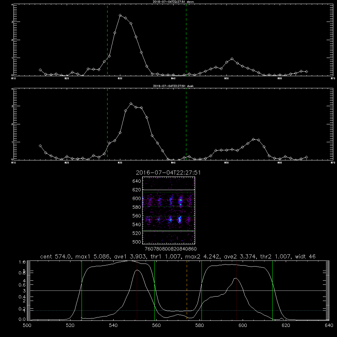Screen dimensions: 337x337
Task: Select the 'cent 574.0' value in stats line
Action: [x=56, y=256]
